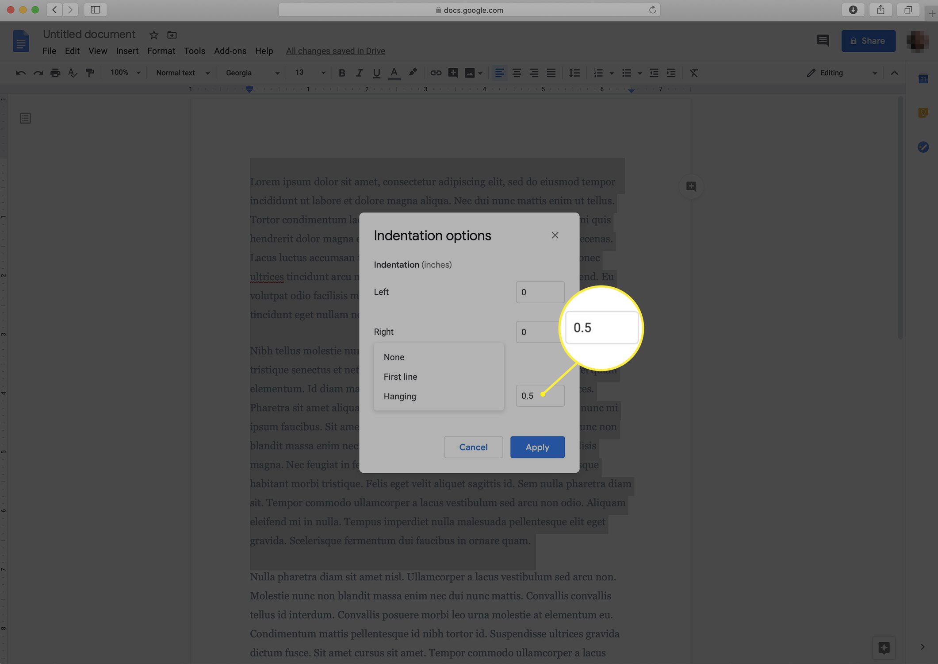Toggle Bold formatting
The width and height of the screenshot is (938, 664).
pyautogui.click(x=342, y=73)
